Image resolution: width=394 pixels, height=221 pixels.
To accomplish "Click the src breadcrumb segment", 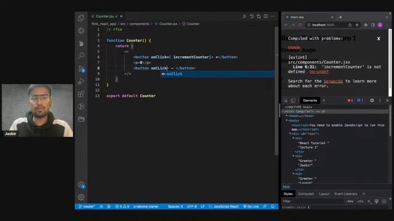I will pyautogui.click(x=123, y=24).
